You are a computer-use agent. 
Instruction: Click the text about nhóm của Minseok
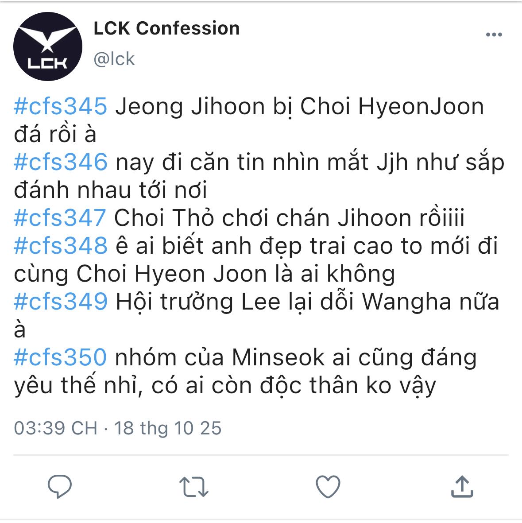[x=245, y=371]
